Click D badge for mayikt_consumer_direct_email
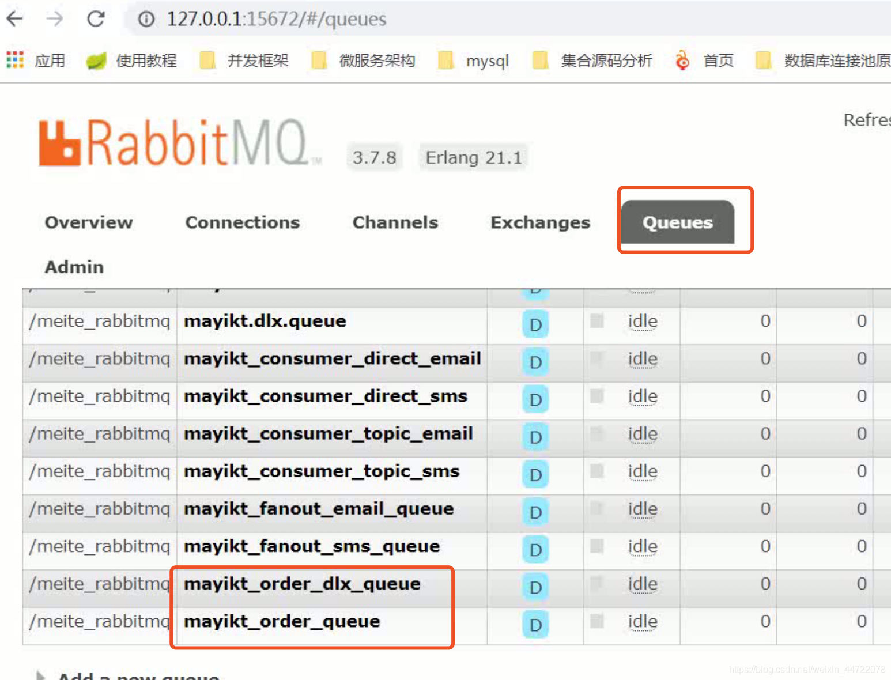Image resolution: width=891 pixels, height=680 pixels. [535, 362]
